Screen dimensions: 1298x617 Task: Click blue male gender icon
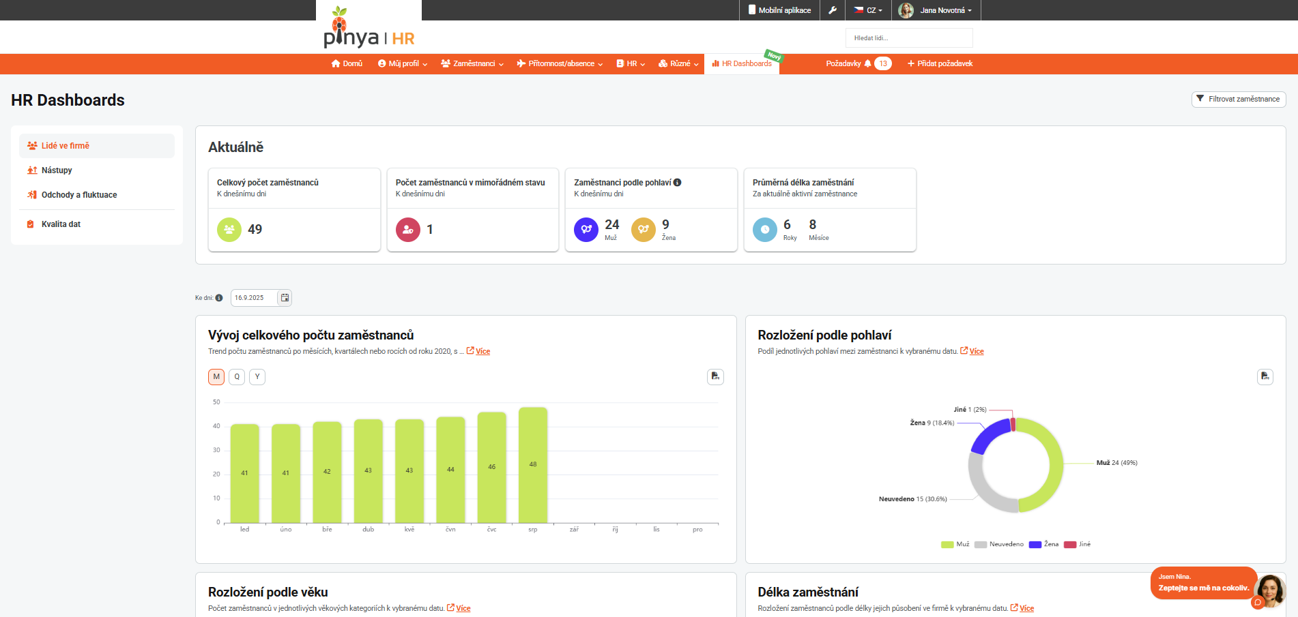click(x=586, y=230)
